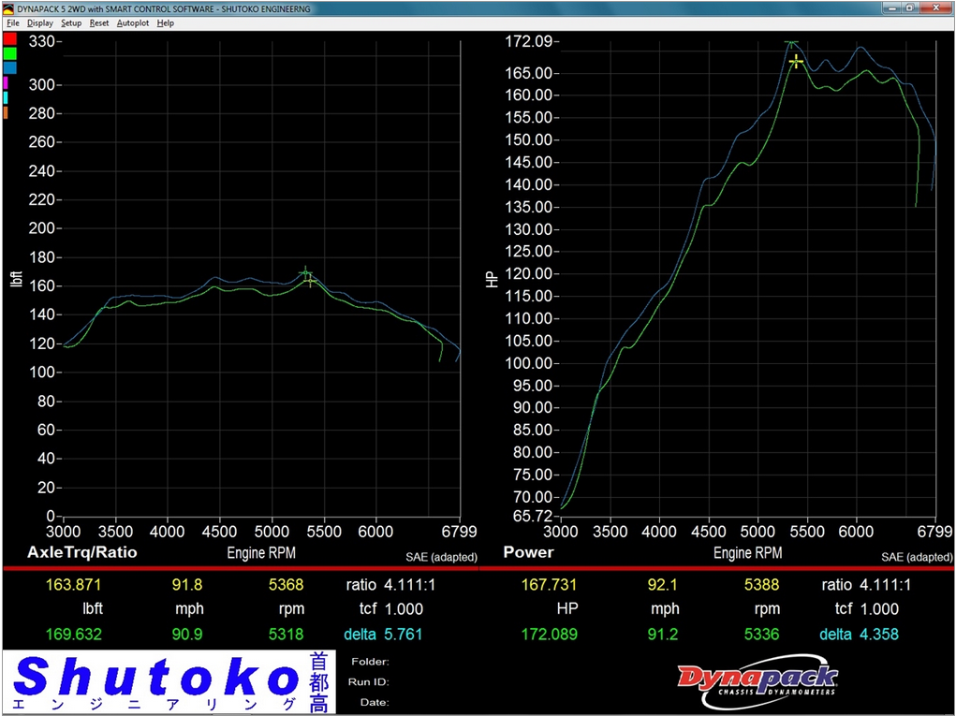The width and height of the screenshot is (956, 716).
Task: Click the Reset menu item
Action: point(99,22)
